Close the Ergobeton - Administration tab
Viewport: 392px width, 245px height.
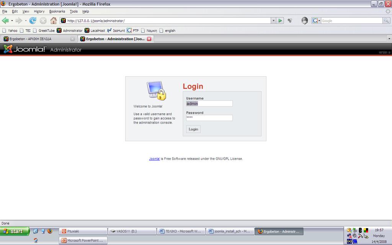pyautogui.click(x=149, y=39)
